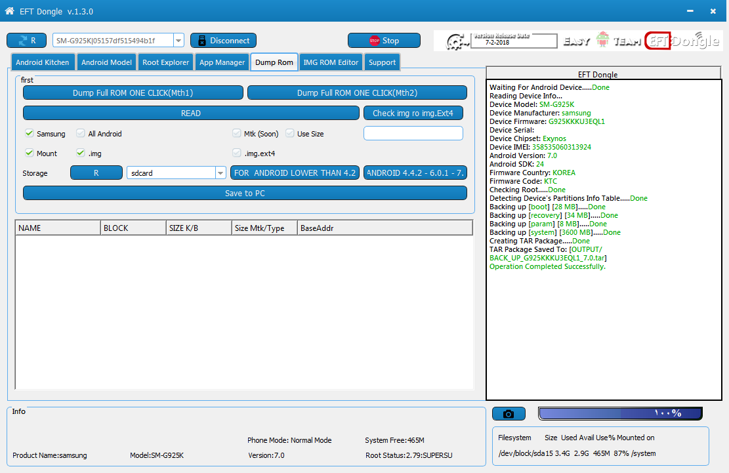Open the IMG ROM Editor tab
Image resolution: width=729 pixels, height=473 pixels.
[x=331, y=62]
